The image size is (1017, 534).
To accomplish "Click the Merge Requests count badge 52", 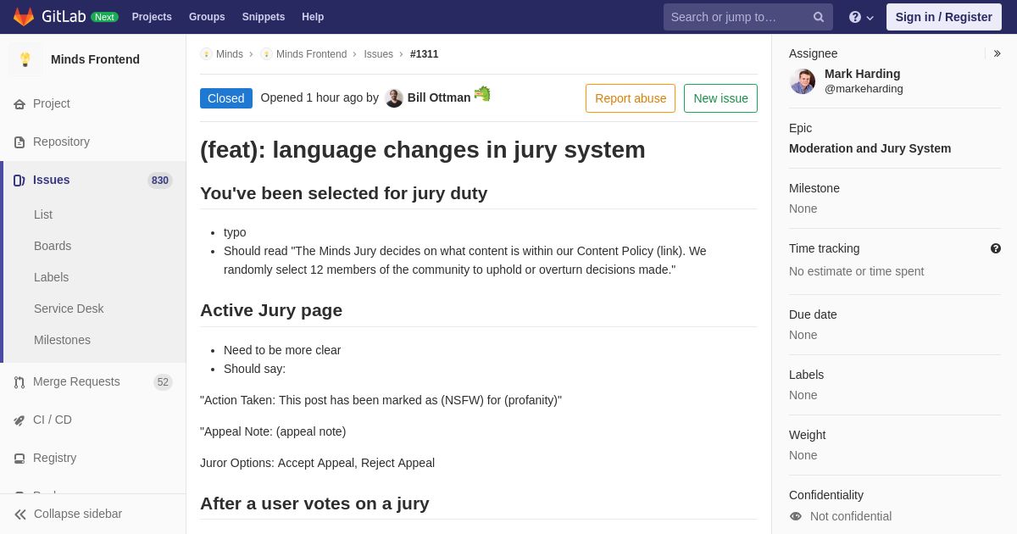I will [x=163, y=382].
